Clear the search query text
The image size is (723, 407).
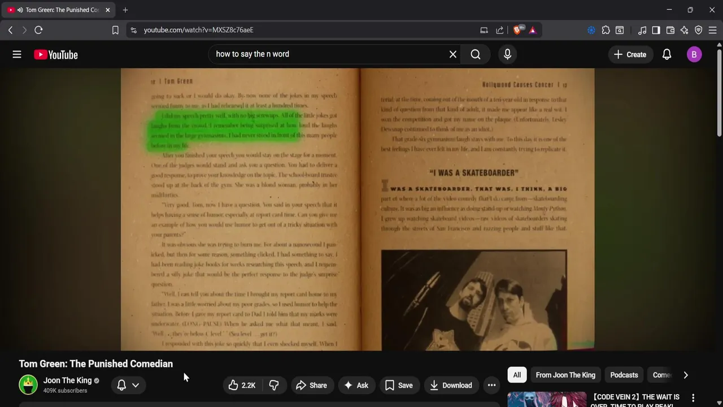[452, 54]
